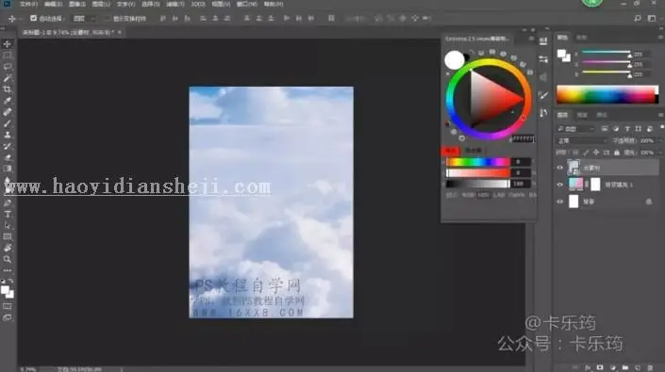Select the Crop tool
The image size is (665, 372).
coord(8,89)
